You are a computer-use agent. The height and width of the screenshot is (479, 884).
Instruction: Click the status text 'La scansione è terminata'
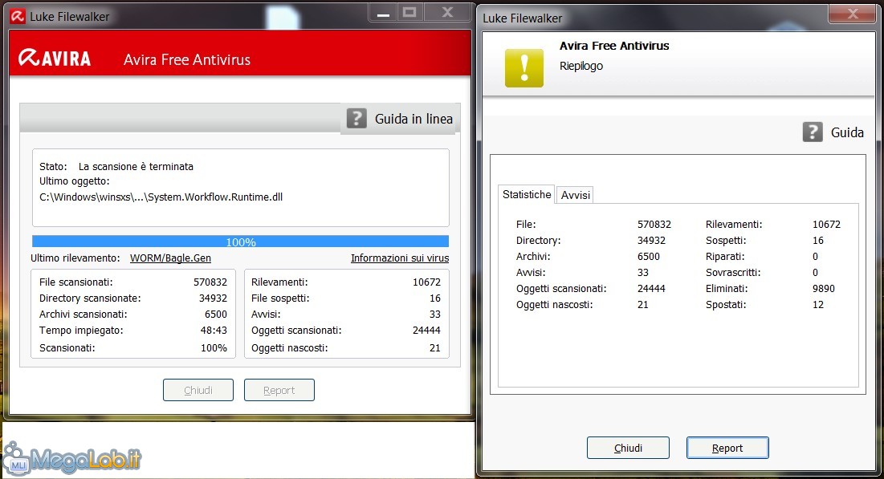pos(136,167)
